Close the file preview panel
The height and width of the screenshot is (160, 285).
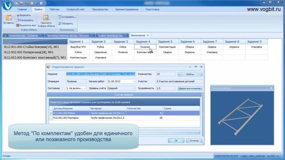tap(271, 88)
